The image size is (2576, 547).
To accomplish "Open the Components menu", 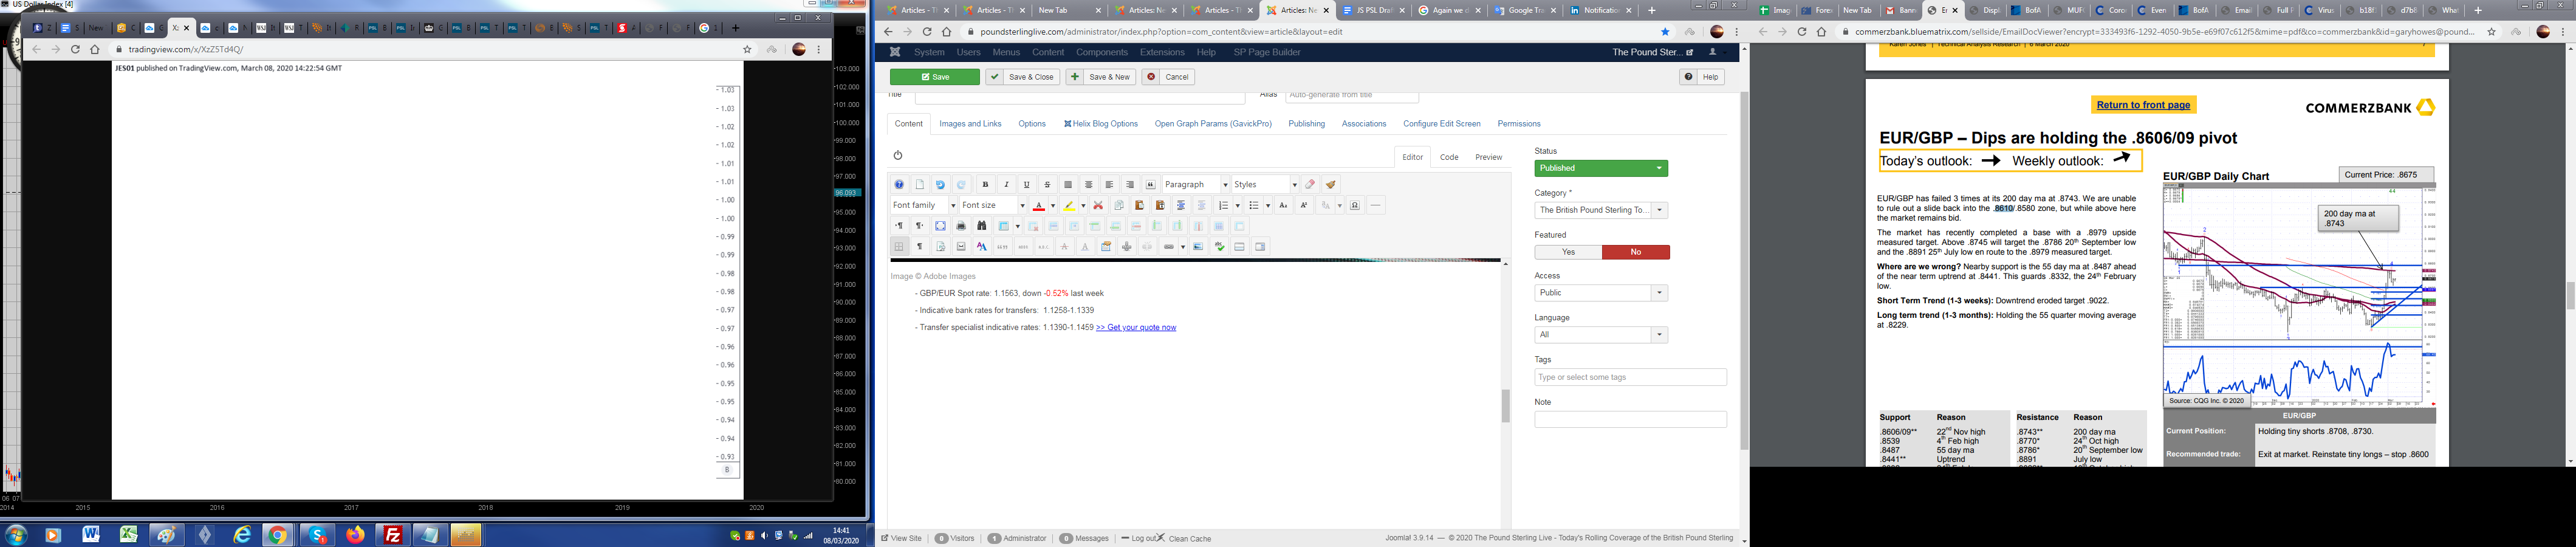I will (1101, 52).
